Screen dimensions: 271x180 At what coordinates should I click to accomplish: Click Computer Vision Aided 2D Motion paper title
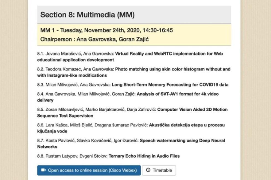192,109
